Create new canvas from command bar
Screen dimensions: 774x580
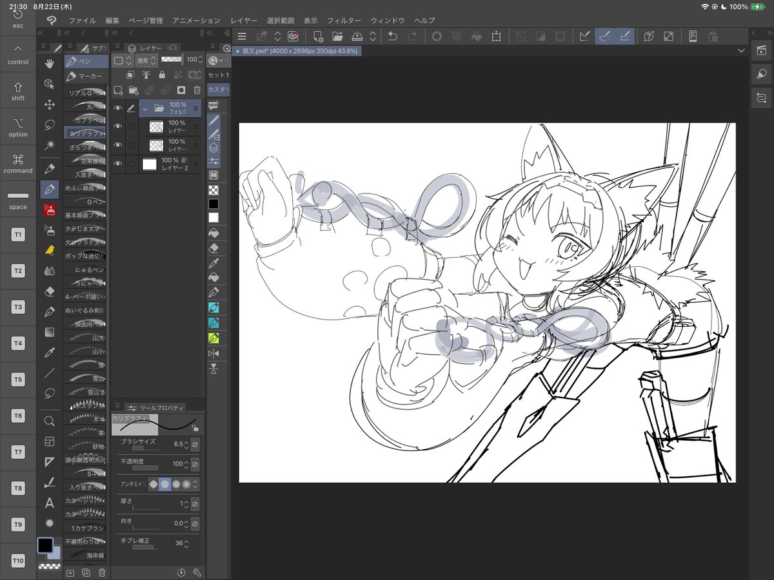(318, 37)
